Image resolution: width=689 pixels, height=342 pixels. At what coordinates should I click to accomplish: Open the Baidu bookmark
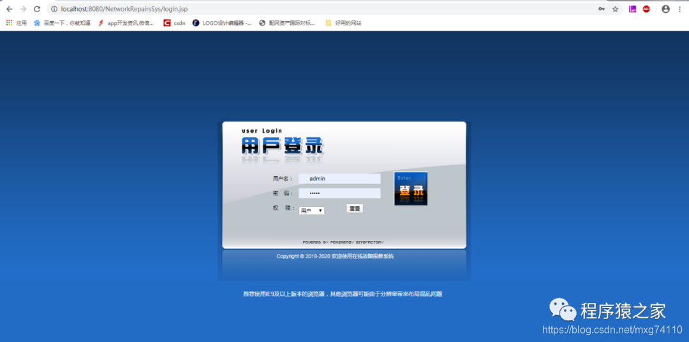pos(62,23)
